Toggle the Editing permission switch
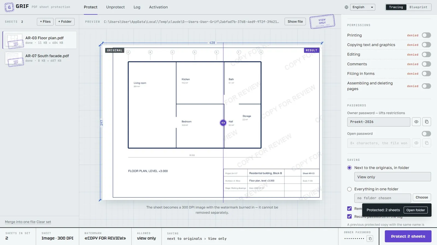Image resolution: width=437 pixels, height=245 pixels. 426,54
